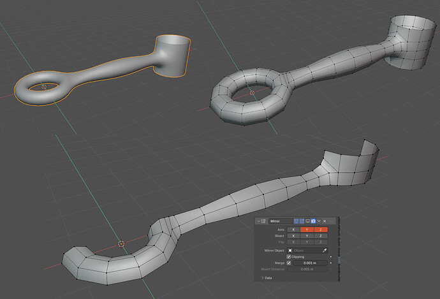Enable the X mirror axis
440x299 pixels.
coord(293,230)
